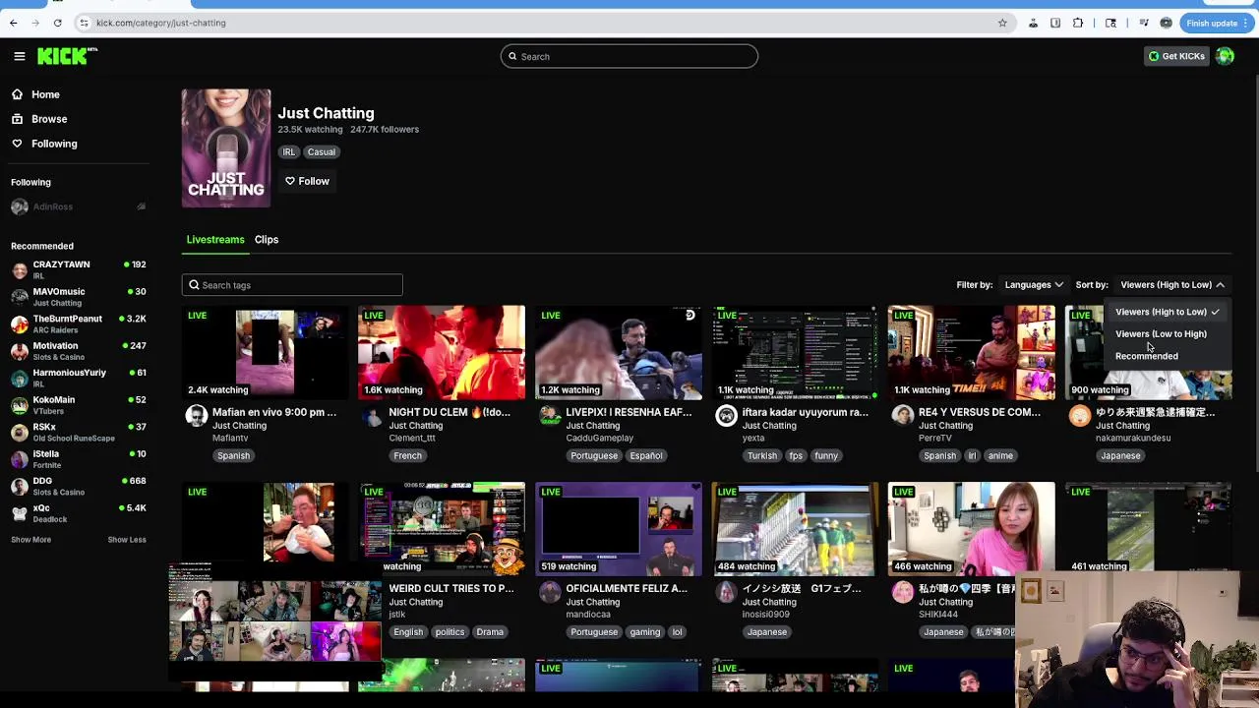
Task: Click nakamurakudesu streamer avatar
Action: (x=1080, y=416)
